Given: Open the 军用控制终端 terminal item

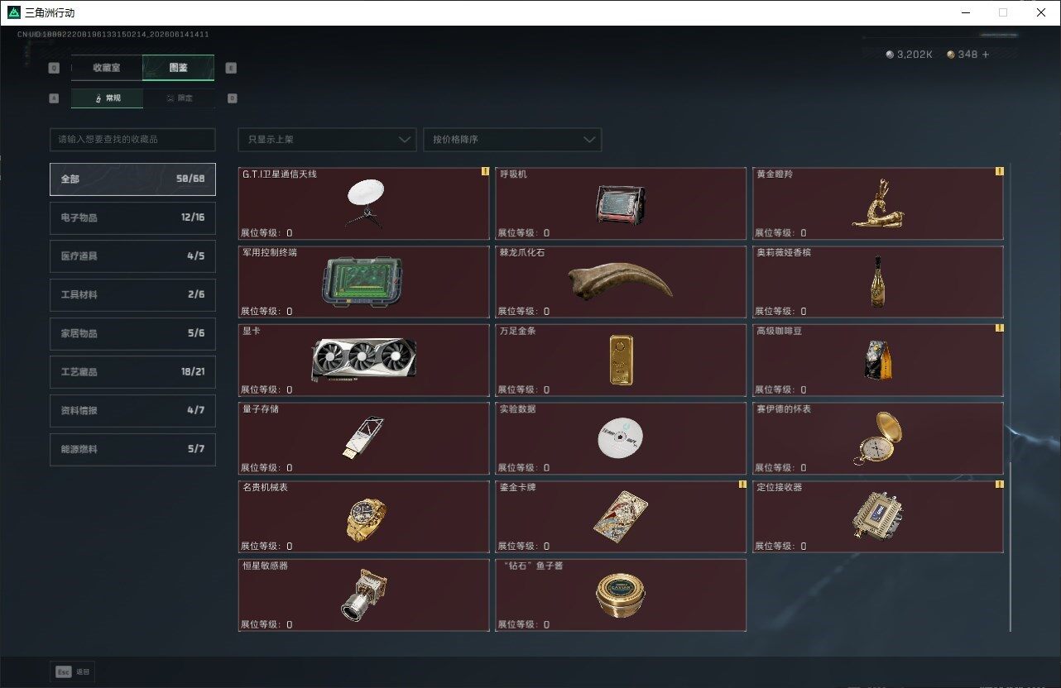Looking at the screenshot, I should coord(364,282).
